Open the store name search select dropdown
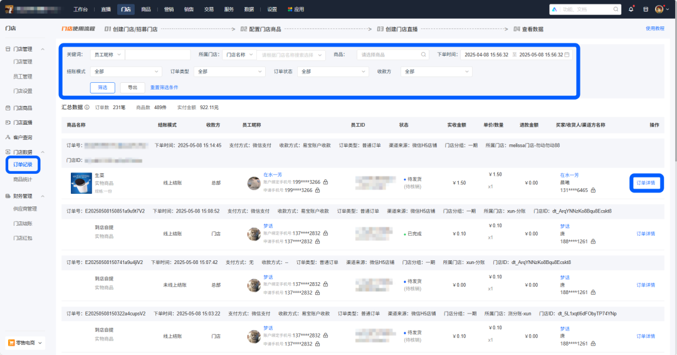 click(291, 55)
